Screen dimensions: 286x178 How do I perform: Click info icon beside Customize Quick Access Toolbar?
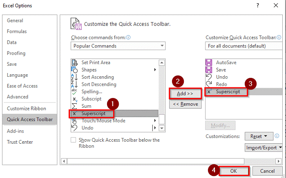click(279, 37)
